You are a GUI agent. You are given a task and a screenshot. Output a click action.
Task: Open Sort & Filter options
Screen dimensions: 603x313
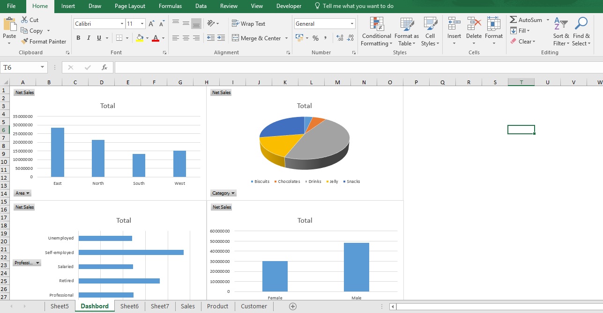point(561,31)
